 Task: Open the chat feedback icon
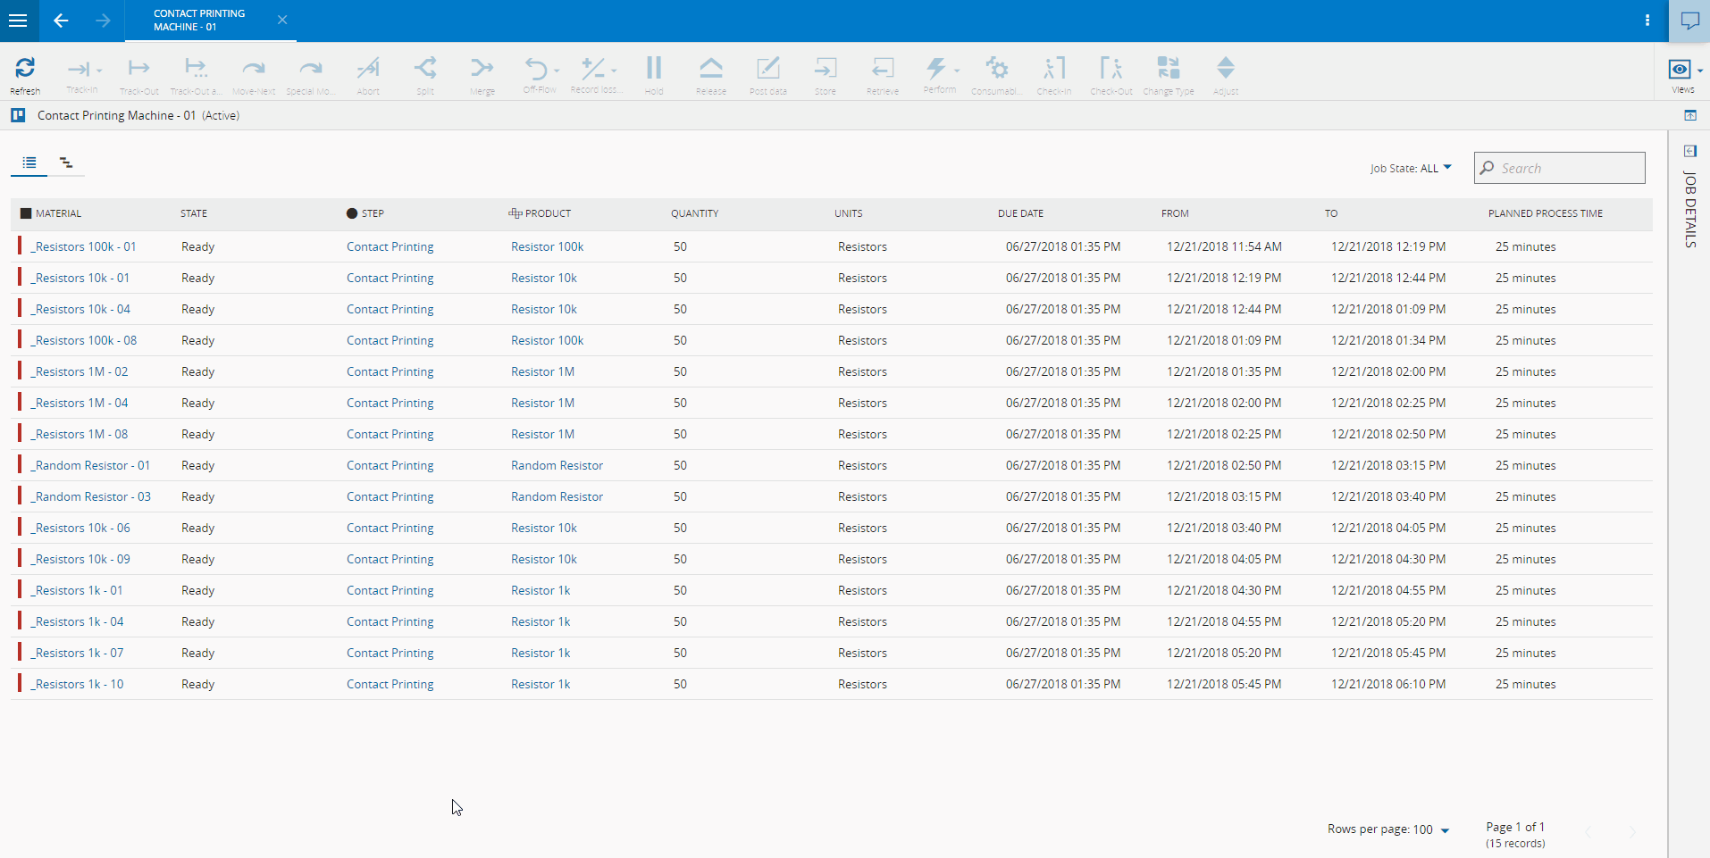point(1689,21)
